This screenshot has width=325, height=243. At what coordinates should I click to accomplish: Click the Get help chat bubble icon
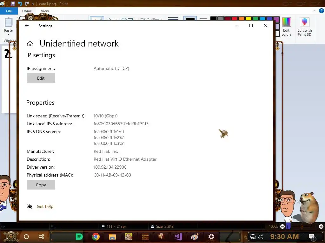tap(29, 206)
